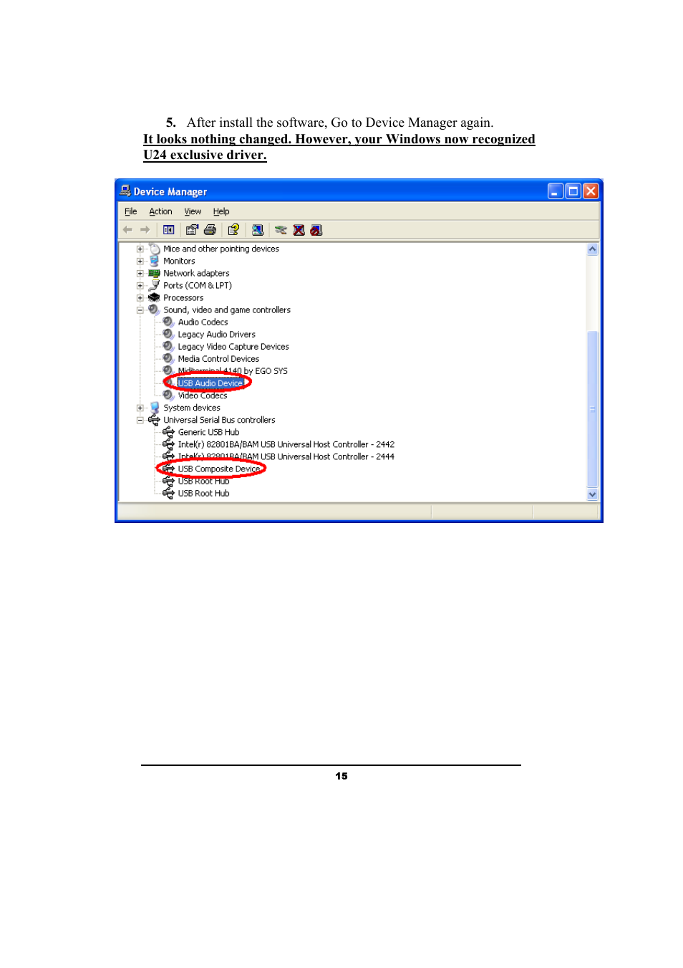Click the vertical scrollbar thumb
This screenshot has width=683, height=968.
(x=592, y=408)
